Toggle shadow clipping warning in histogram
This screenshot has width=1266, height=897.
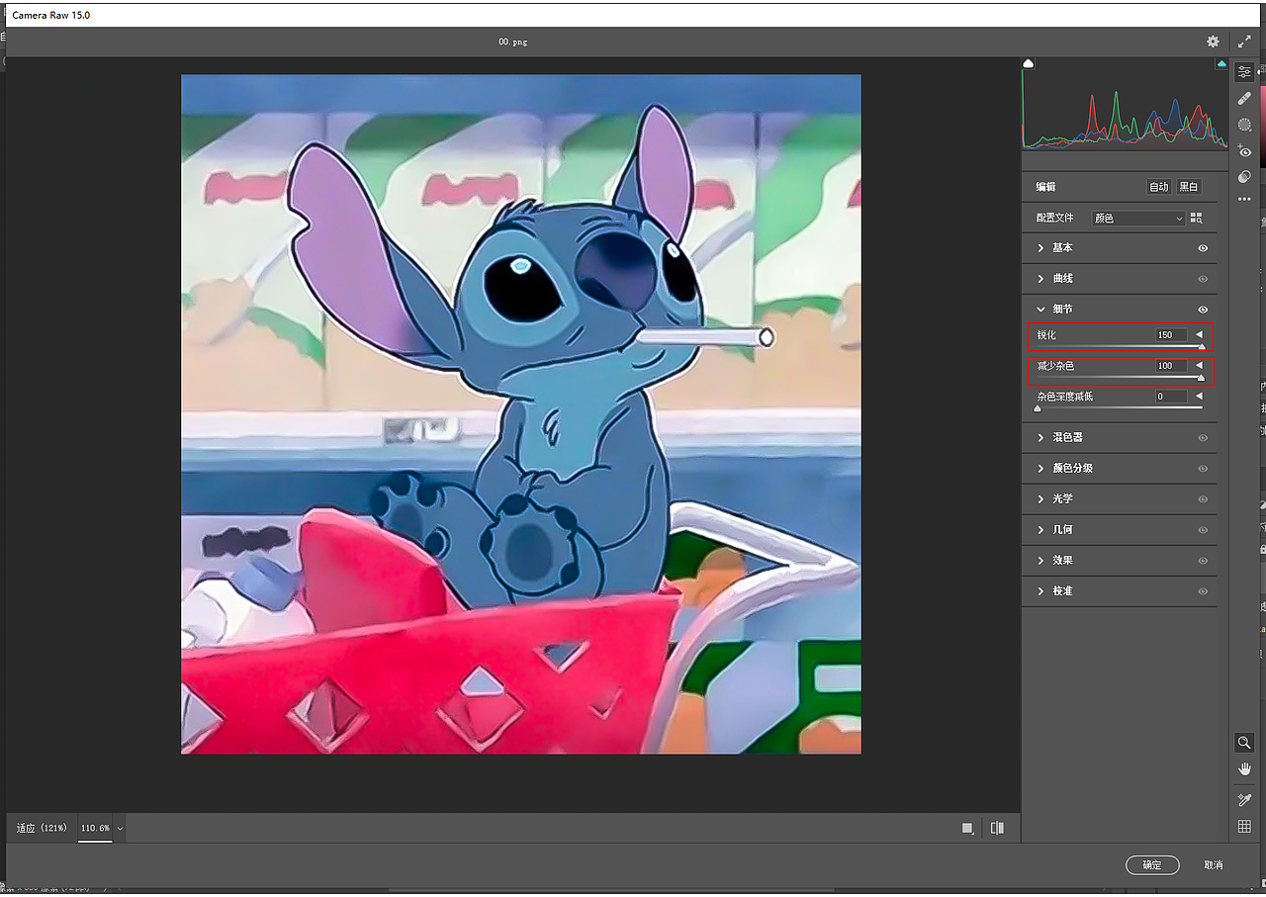(1029, 63)
